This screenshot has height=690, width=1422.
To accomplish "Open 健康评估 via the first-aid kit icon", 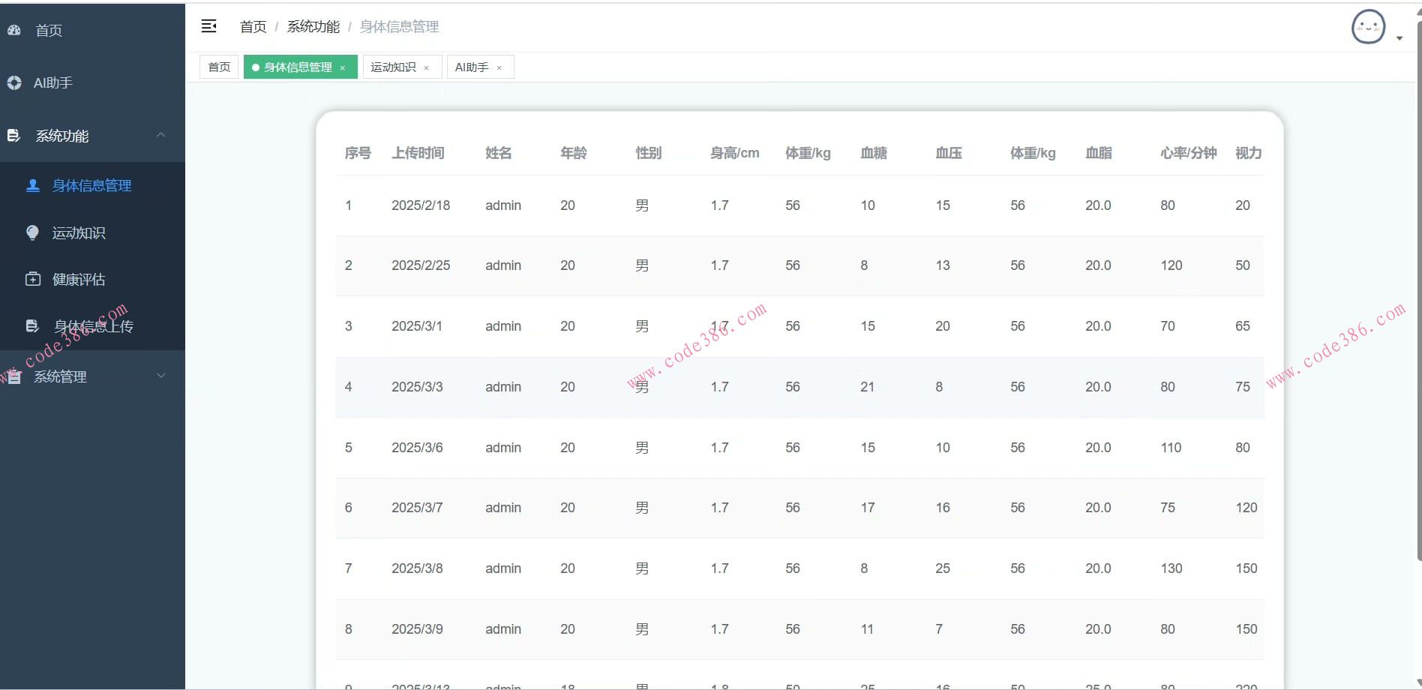I will (x=33, y=279).
